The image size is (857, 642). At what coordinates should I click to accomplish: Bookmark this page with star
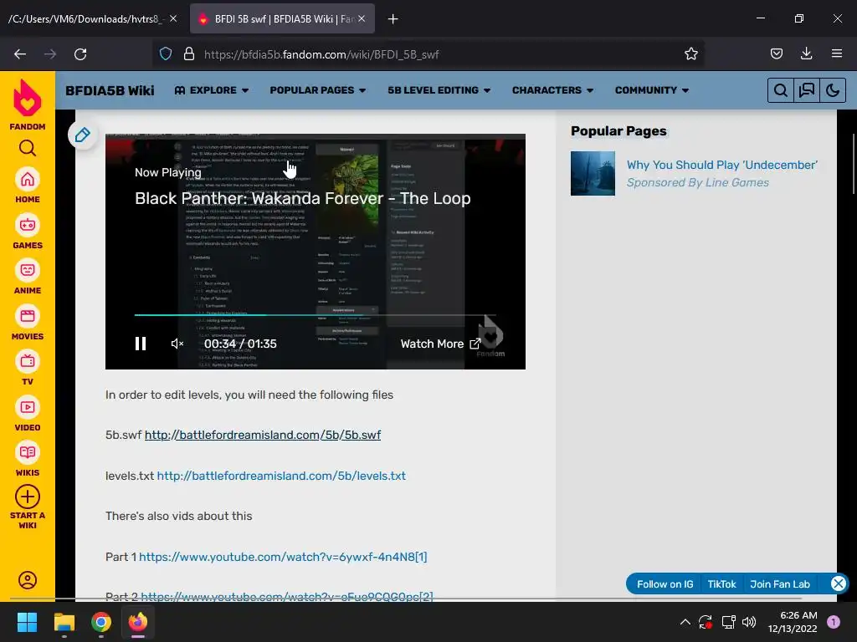tap(690, 53)
